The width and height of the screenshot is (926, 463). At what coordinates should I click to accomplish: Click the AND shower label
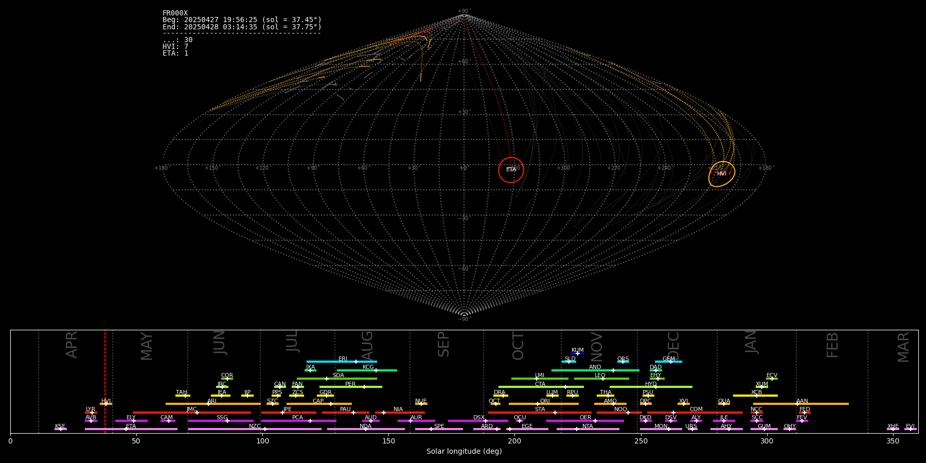coord(595,367)
